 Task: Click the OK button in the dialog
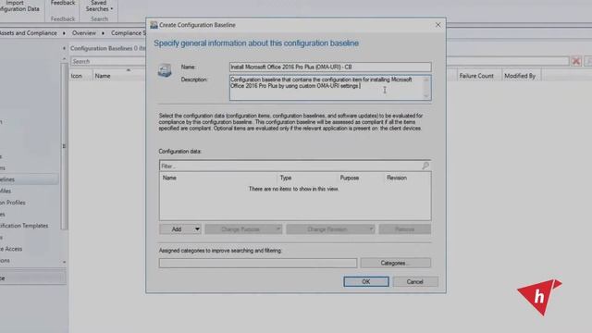(366, 281)
